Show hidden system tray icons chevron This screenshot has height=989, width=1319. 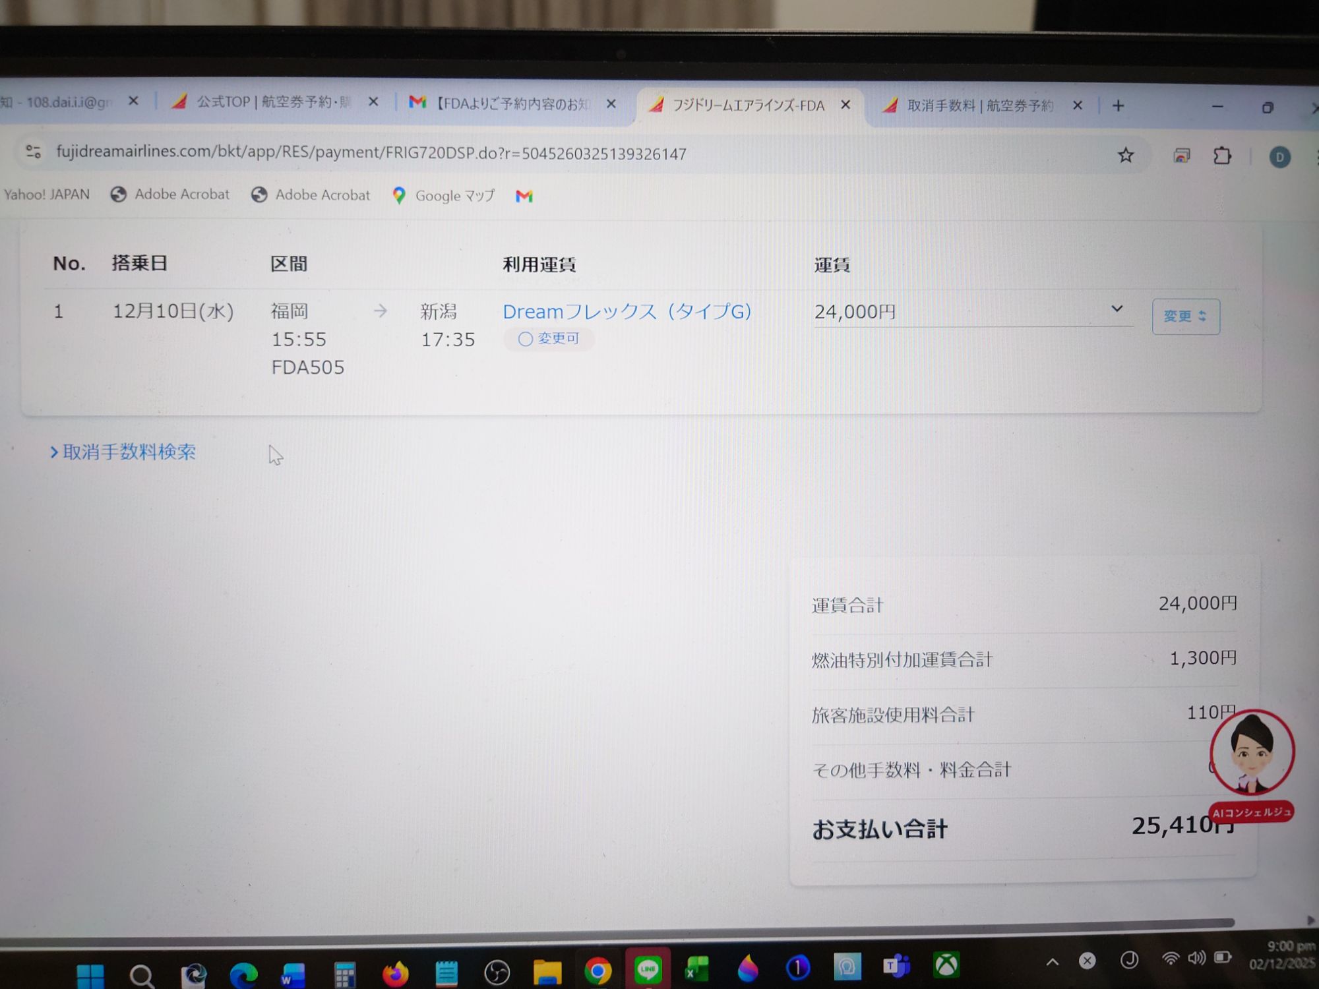[1053, 962]
